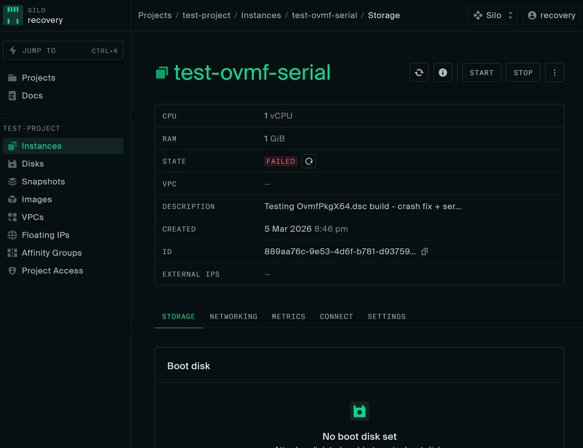Open Affinity Groups page
Screen dimensions: 583x448
coord(51,253)
